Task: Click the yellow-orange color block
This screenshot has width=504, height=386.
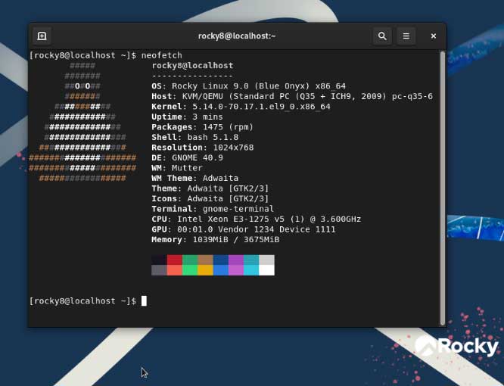Action: click(205, 270)
